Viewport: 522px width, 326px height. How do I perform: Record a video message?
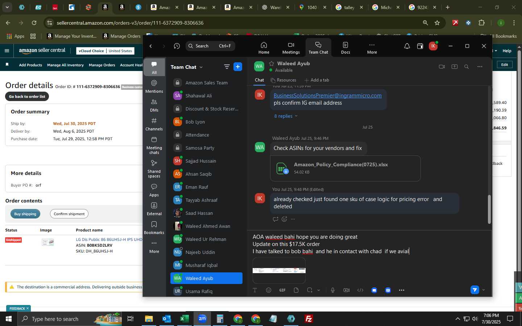347,290
